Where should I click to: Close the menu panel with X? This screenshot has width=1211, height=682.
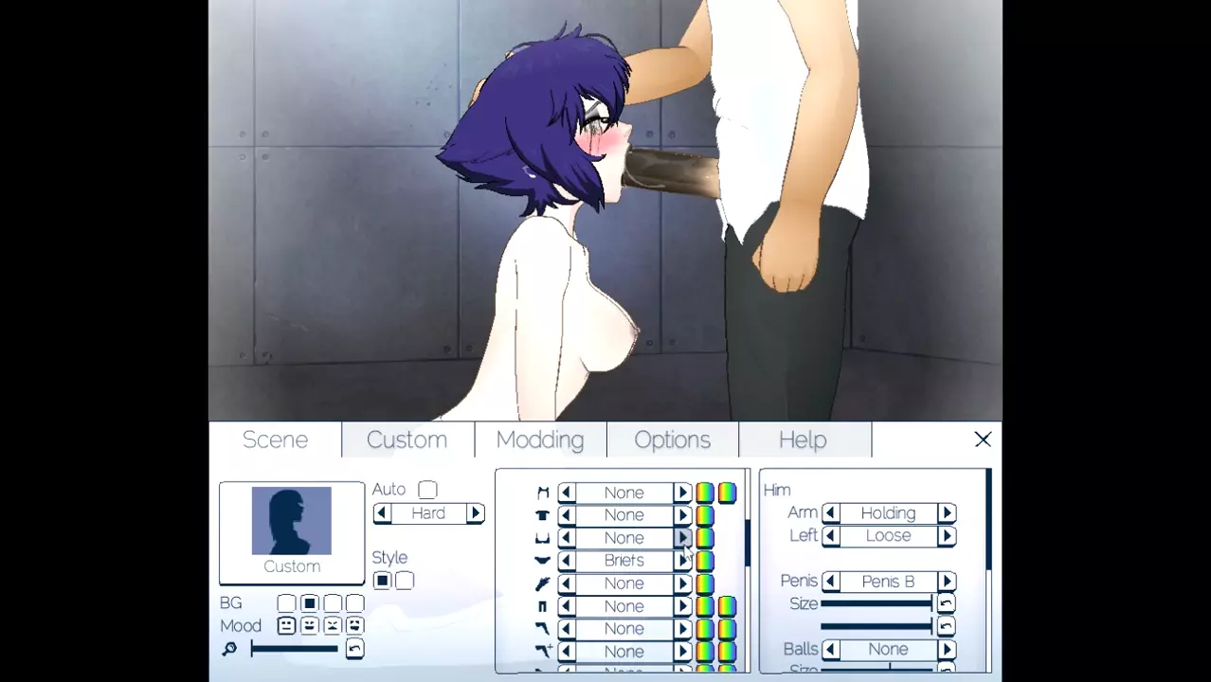click(x=983, y=440)
